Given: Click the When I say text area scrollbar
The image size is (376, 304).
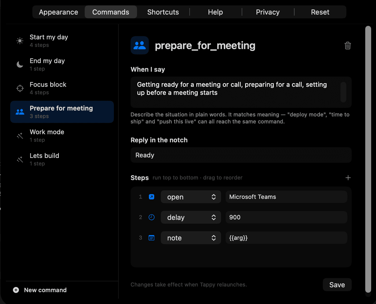Looking at the screenshot, I should (343, 92).
